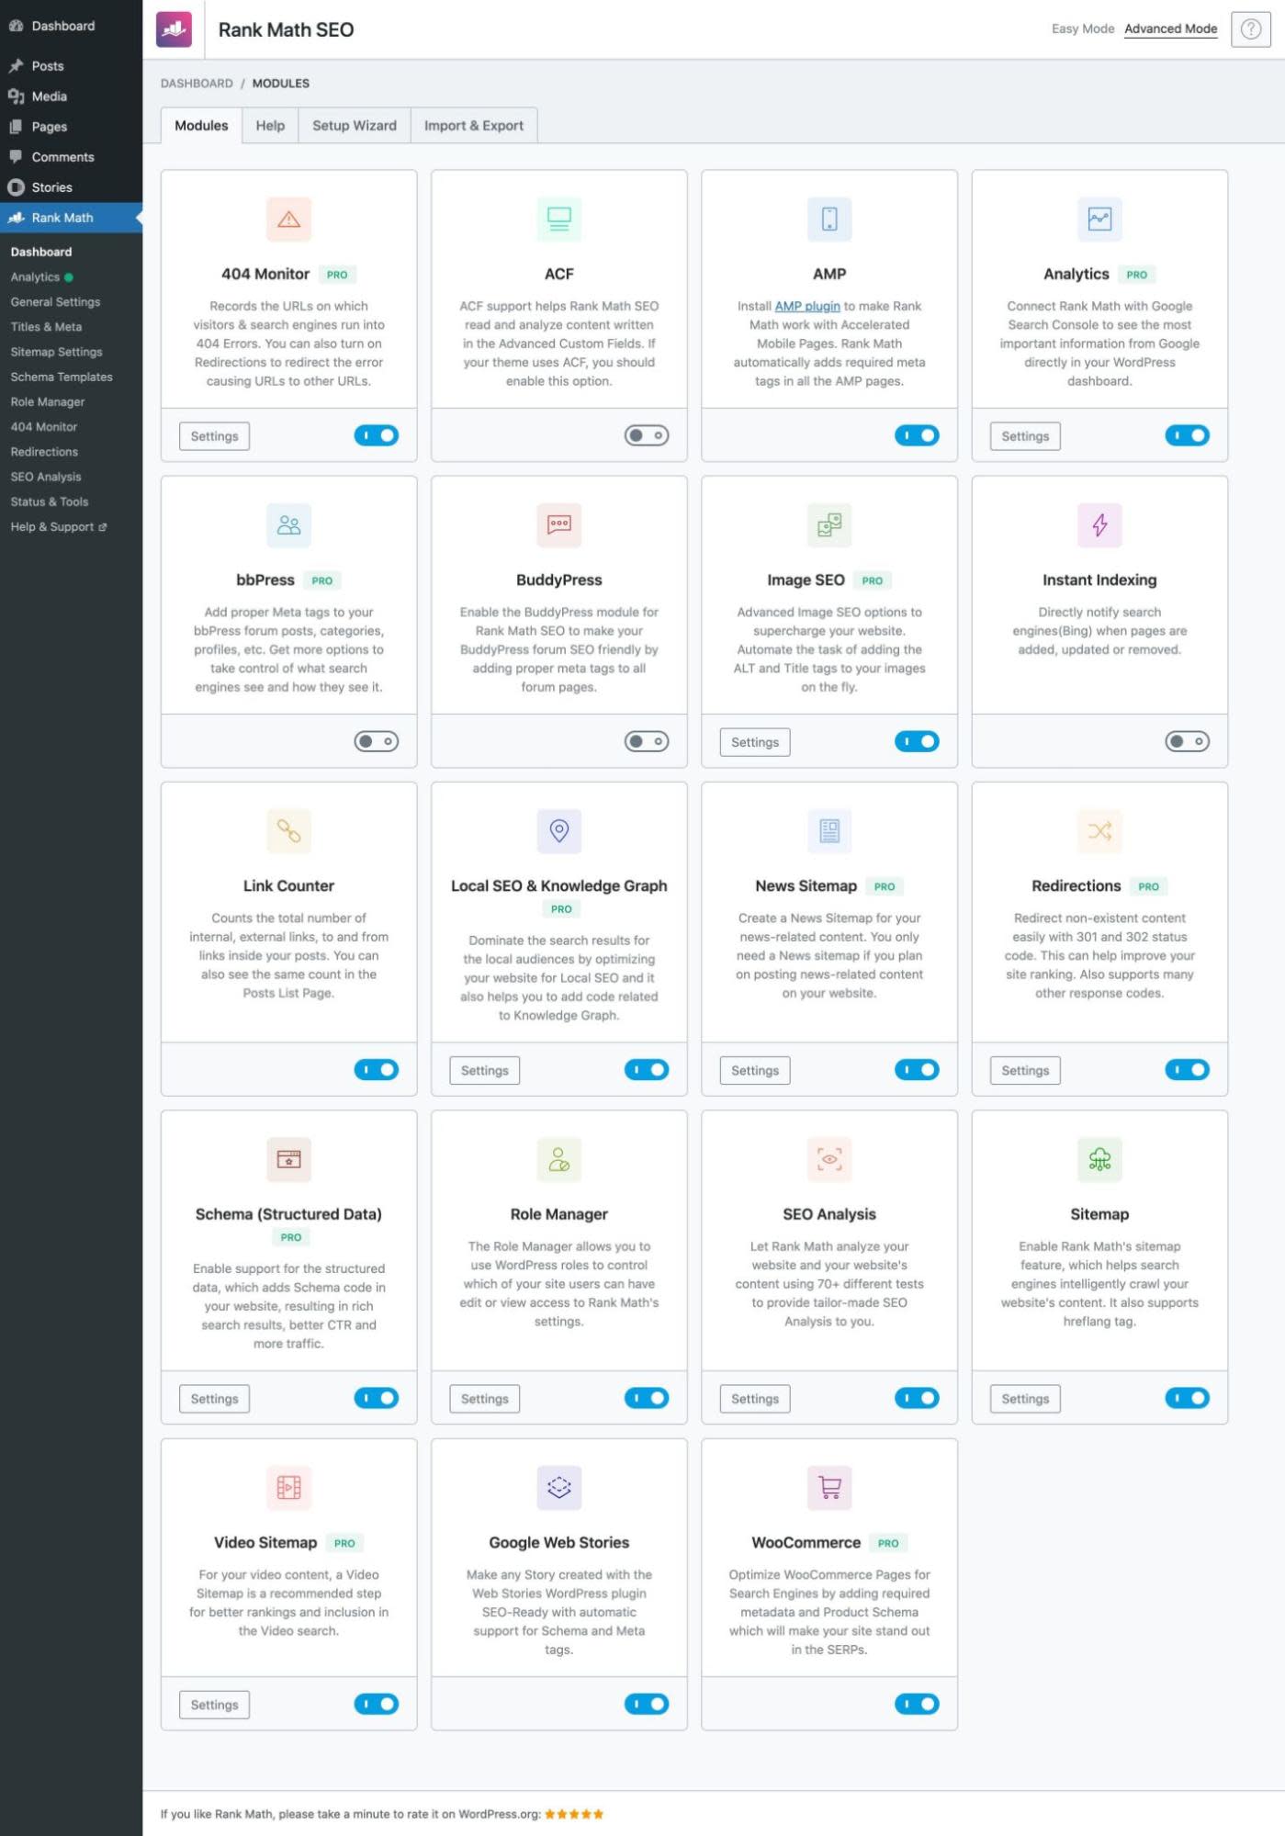
Task: Click the bbPress users icon
Action: (x=288, y=524)
